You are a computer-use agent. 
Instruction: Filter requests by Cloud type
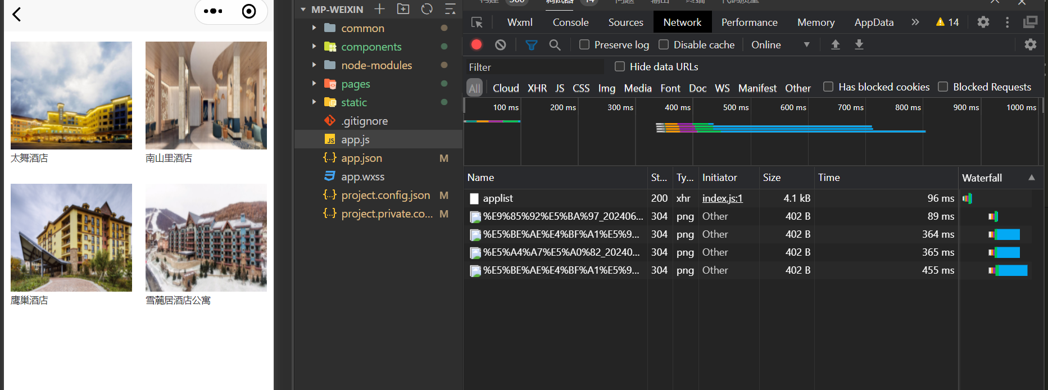coord(506,88)
